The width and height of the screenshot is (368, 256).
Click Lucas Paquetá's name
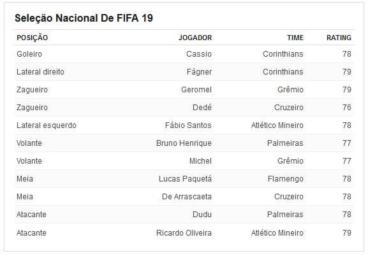coord(185,179)
